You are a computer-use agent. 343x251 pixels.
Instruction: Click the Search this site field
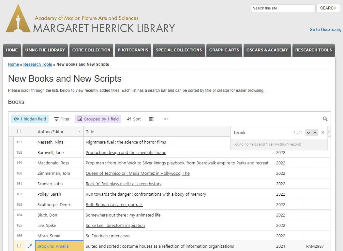click(283, 8)
